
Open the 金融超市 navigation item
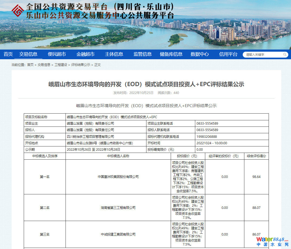85,54
